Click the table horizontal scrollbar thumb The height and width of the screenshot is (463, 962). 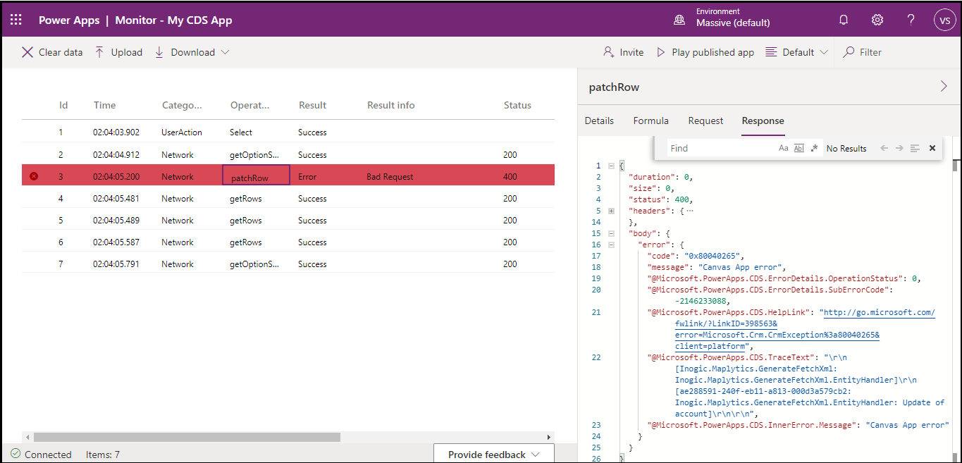187,437
